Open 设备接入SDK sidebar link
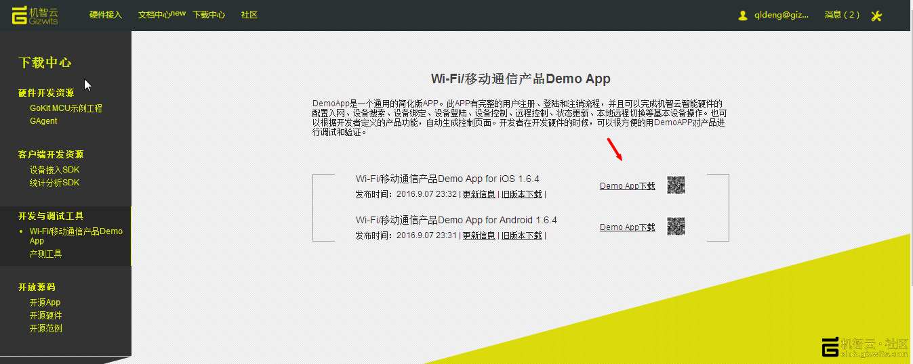The width and height of the screenshot is (913, 364). 54,170
